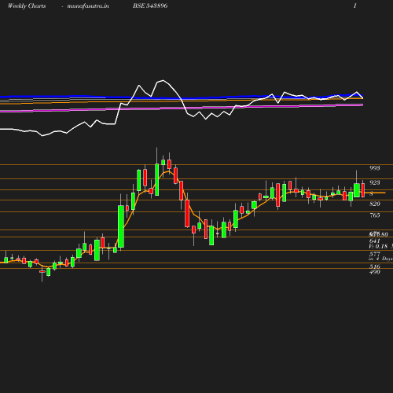Click the 516 price level label

(x=375, y=266)
